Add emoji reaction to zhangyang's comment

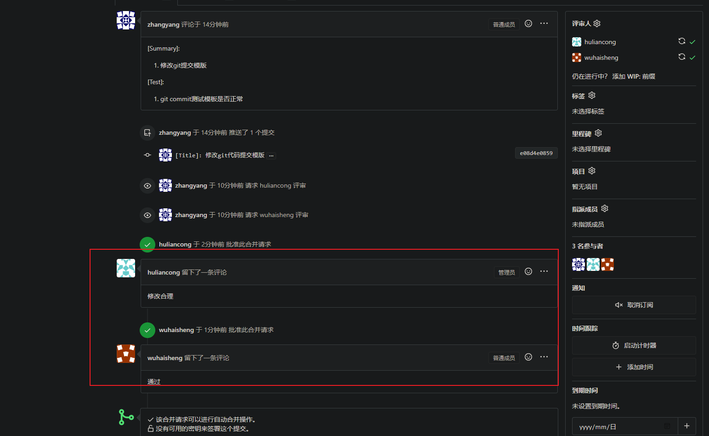[528, 23]
